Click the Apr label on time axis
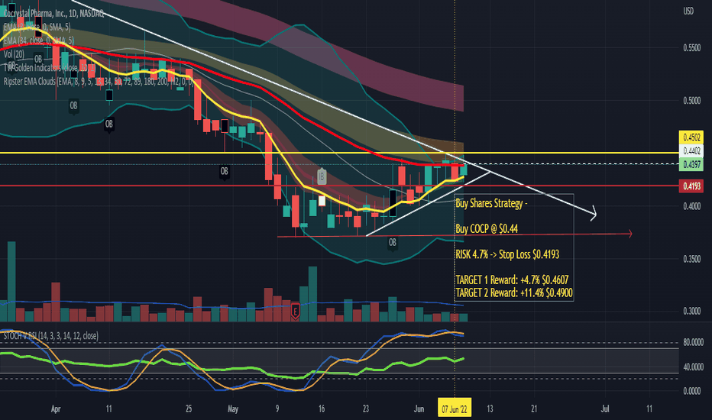The height and width of the screenshot is (420, 712). point(56,409)
